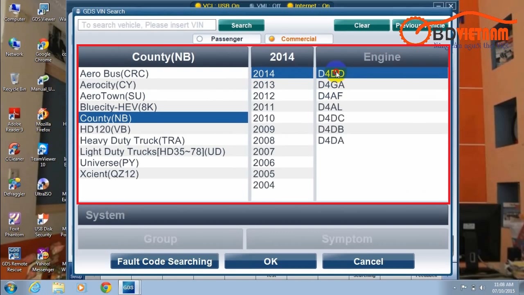Select County(NB) in the model list

click(x=163, y=118)
